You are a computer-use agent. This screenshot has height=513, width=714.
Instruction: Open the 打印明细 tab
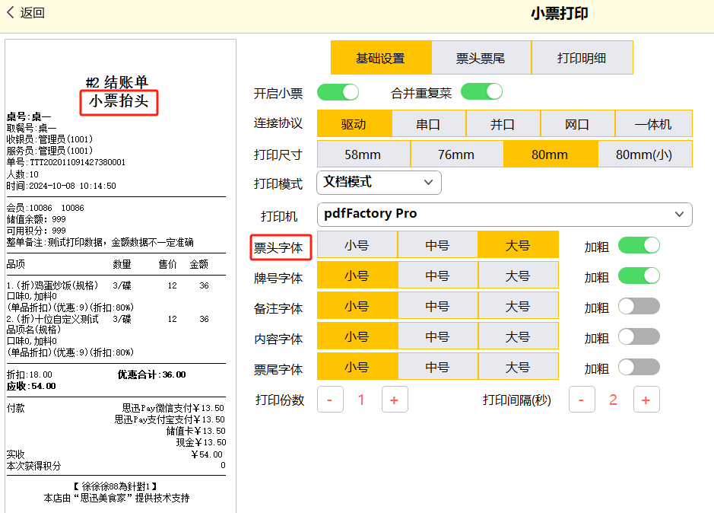click(582, 58)
